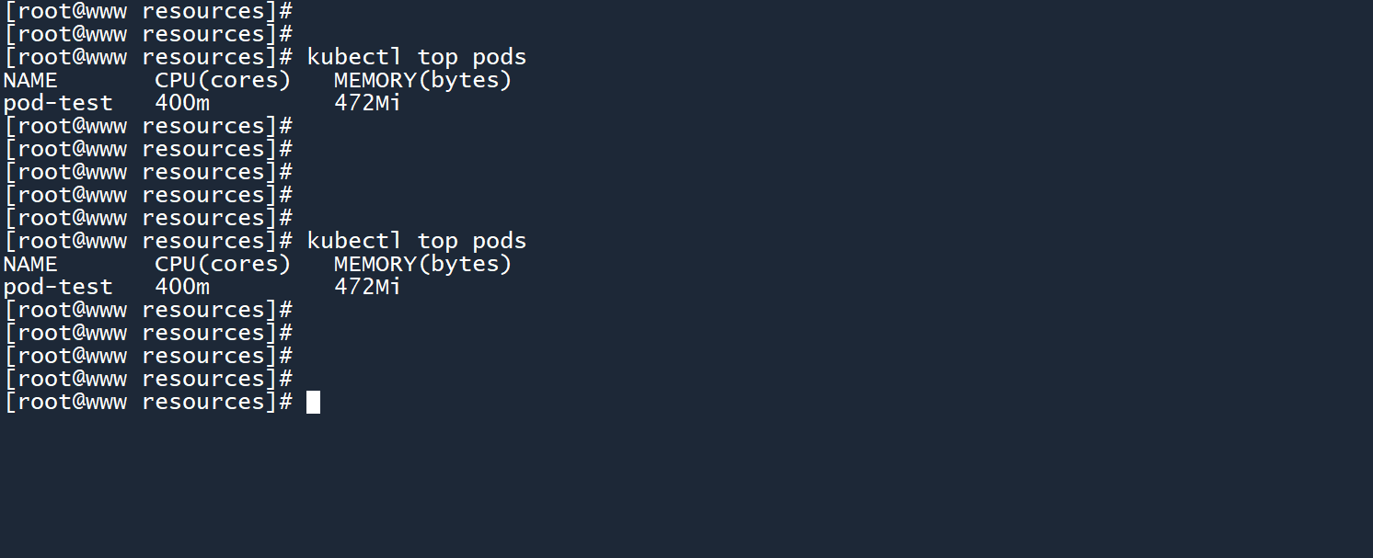1373x558 pixels.
Task: Click the 472Mi memory value in the first output
Action: pos(367,103)
